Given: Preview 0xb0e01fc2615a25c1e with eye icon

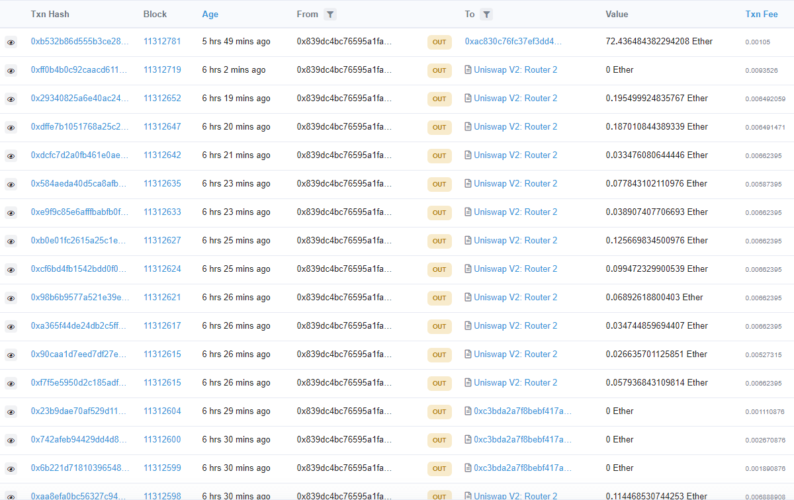Looking at the screenshot, I should (x=11, y=241).
